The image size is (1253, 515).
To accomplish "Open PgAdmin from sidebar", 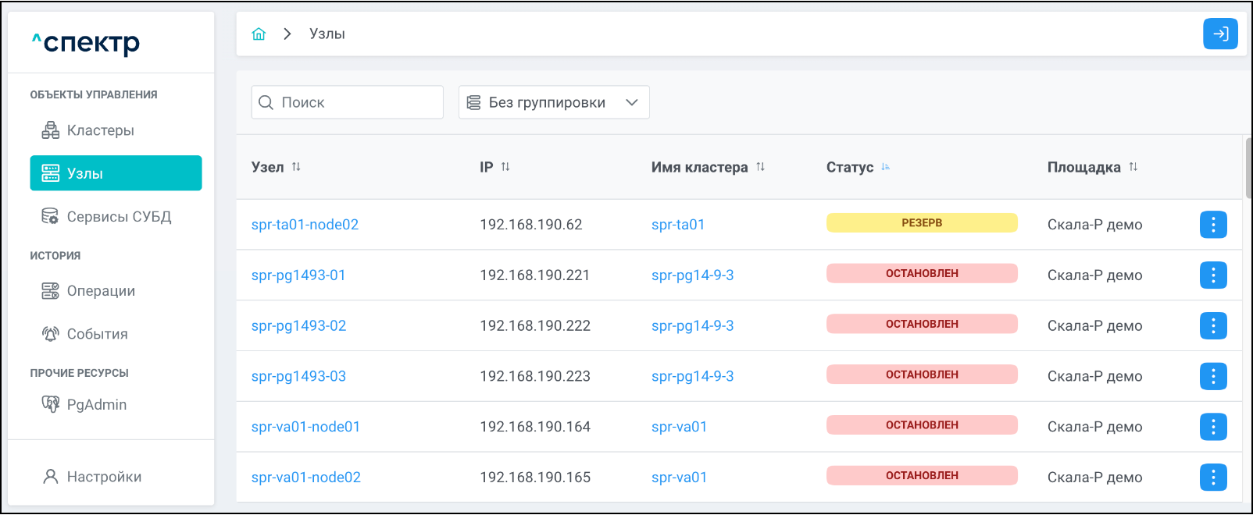I will click(96, 404).
